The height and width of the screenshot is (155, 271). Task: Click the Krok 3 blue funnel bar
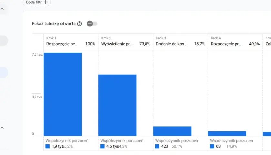click(172, 131)
